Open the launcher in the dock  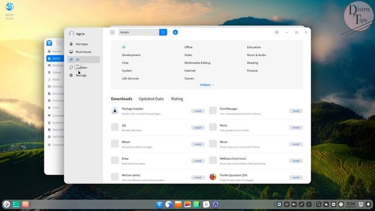tap(6, 205)
